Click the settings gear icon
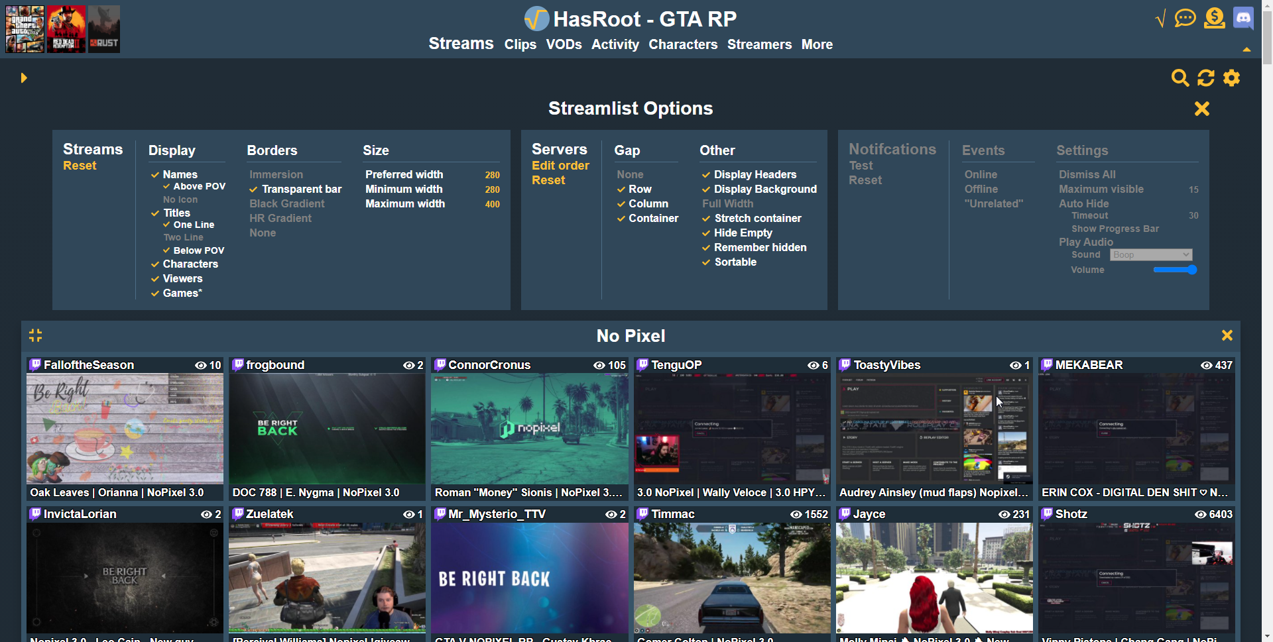The image size is (1273, 642). click(1232, 78)
